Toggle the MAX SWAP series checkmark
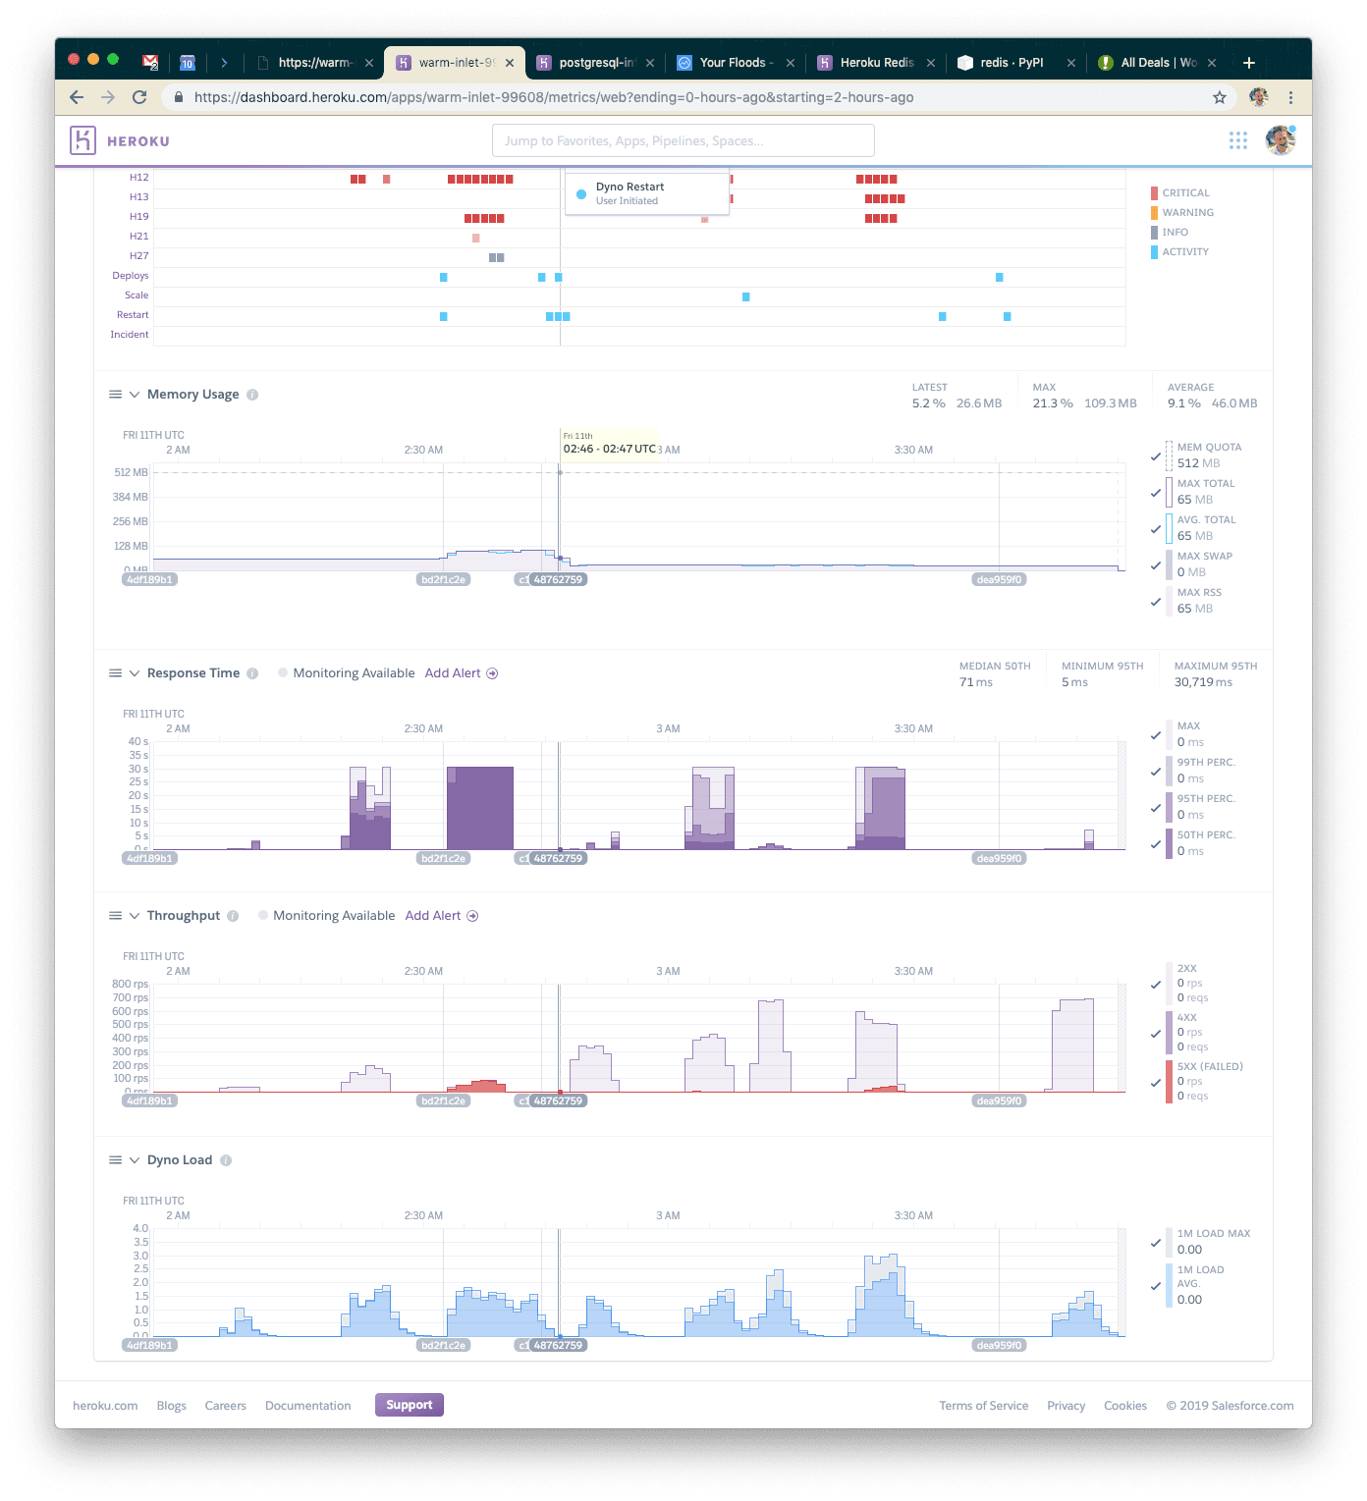This screenshot has width=1367, height=1501. click(x=1156, y=565)
